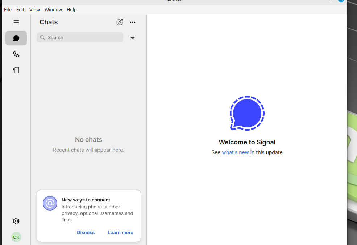Open the Help menu

point(71,9)
